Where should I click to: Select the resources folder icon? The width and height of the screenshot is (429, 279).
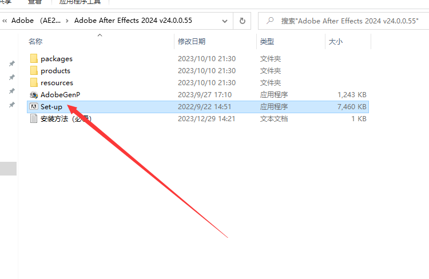[34, 82]
